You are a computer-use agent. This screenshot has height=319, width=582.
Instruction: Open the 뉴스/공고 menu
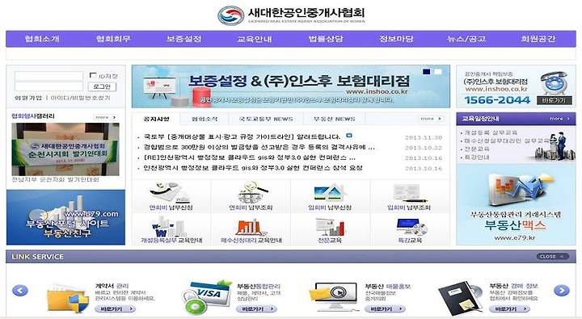tap(466, 39)
